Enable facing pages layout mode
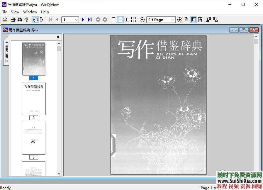The height and width of the screenshot is (190, 263). click(127, 20)
